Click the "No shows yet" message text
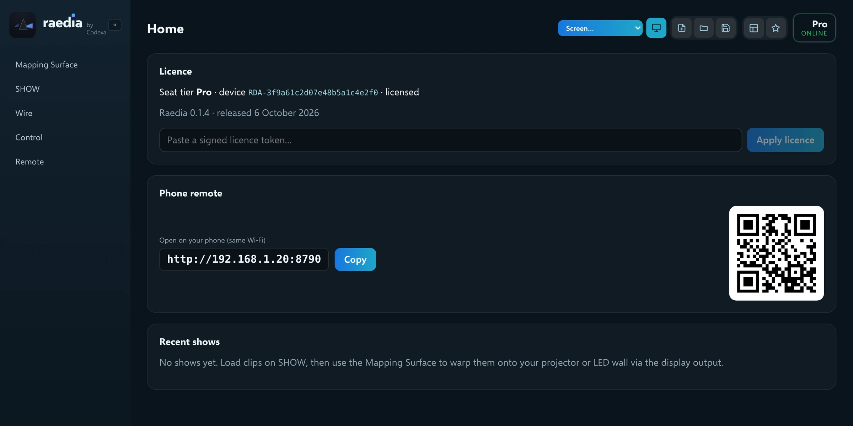Viewport: 853px width, 426px height. click(x=441, y=362)
